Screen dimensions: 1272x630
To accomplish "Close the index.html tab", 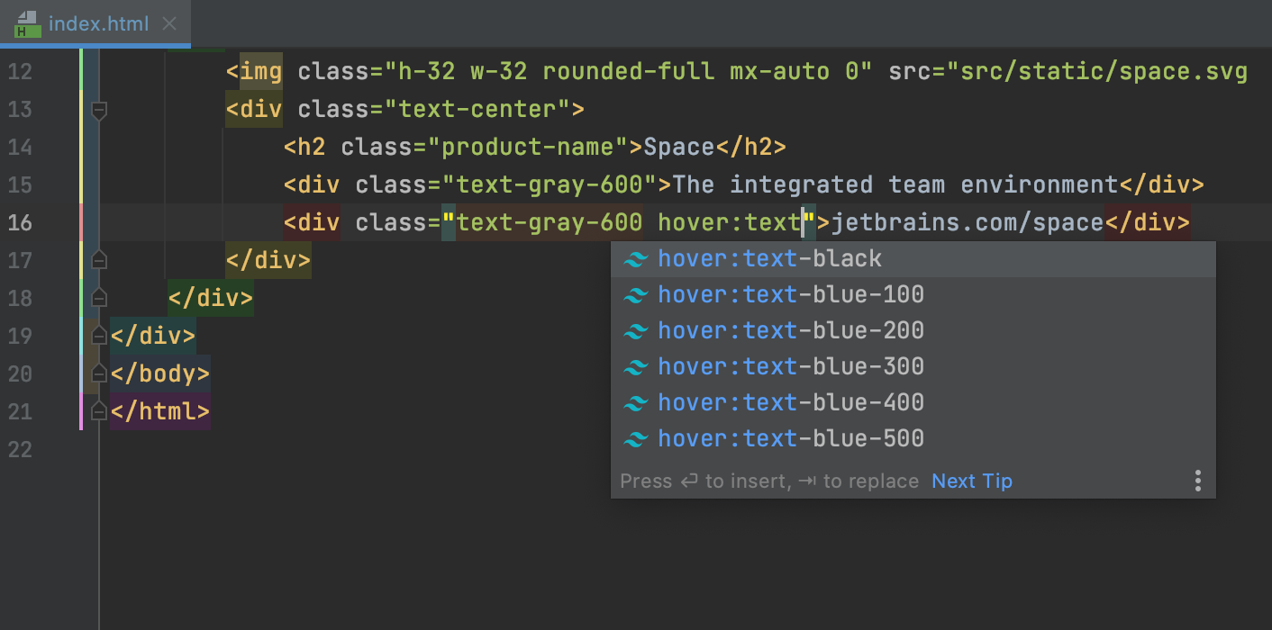I will pyautogui.click(x=169, y=24).
